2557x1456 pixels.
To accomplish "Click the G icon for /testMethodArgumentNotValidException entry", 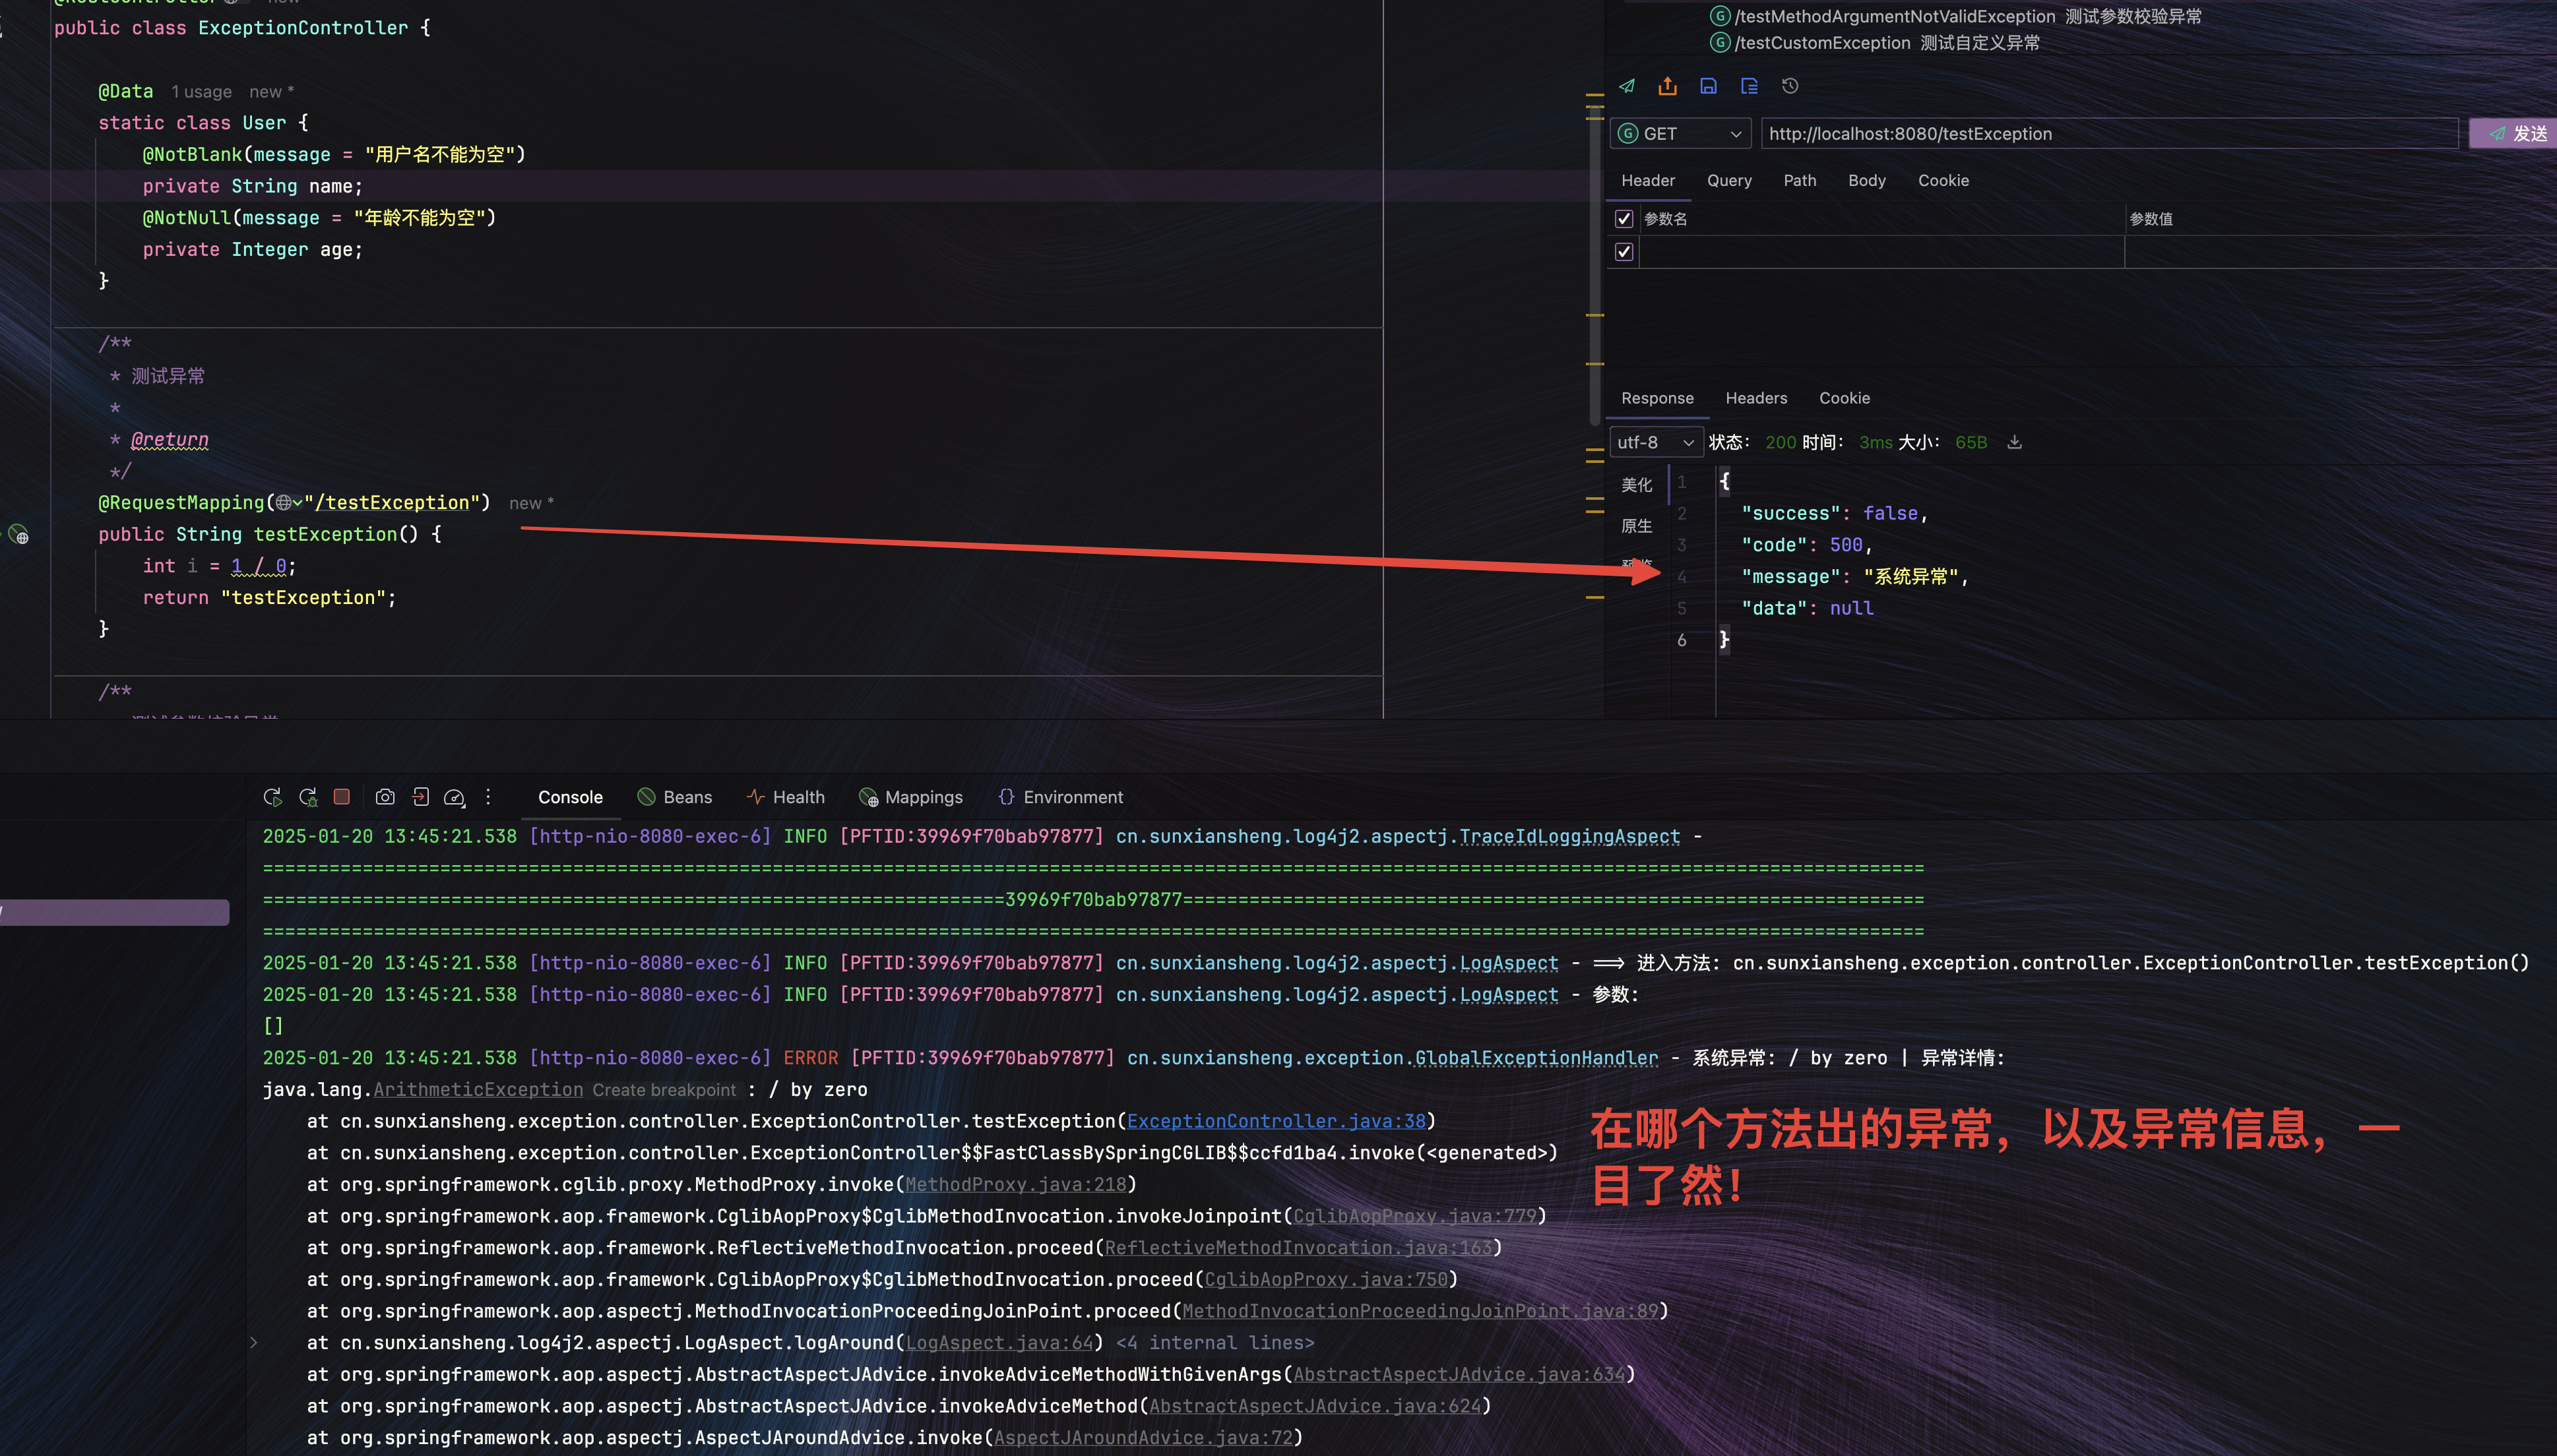I will tap(1720, 16).
